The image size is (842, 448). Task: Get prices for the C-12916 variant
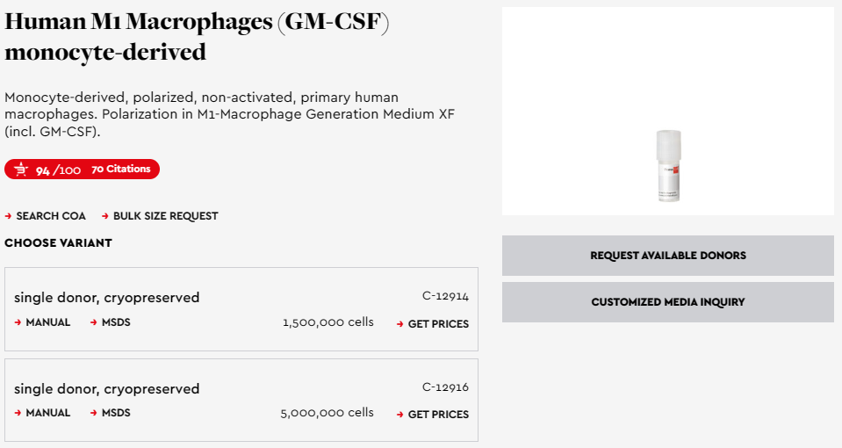(x=438, y=415)
